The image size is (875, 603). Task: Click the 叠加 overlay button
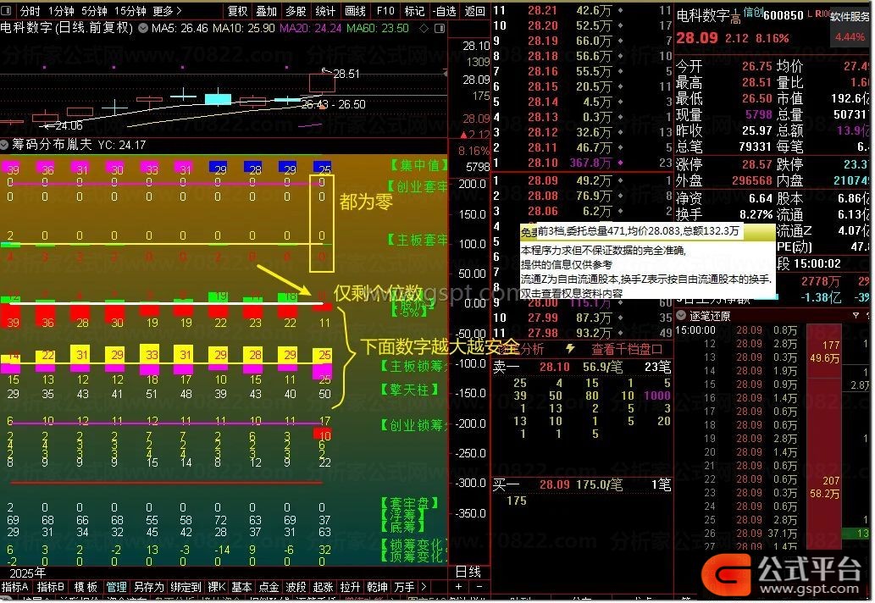coord(266,11)
